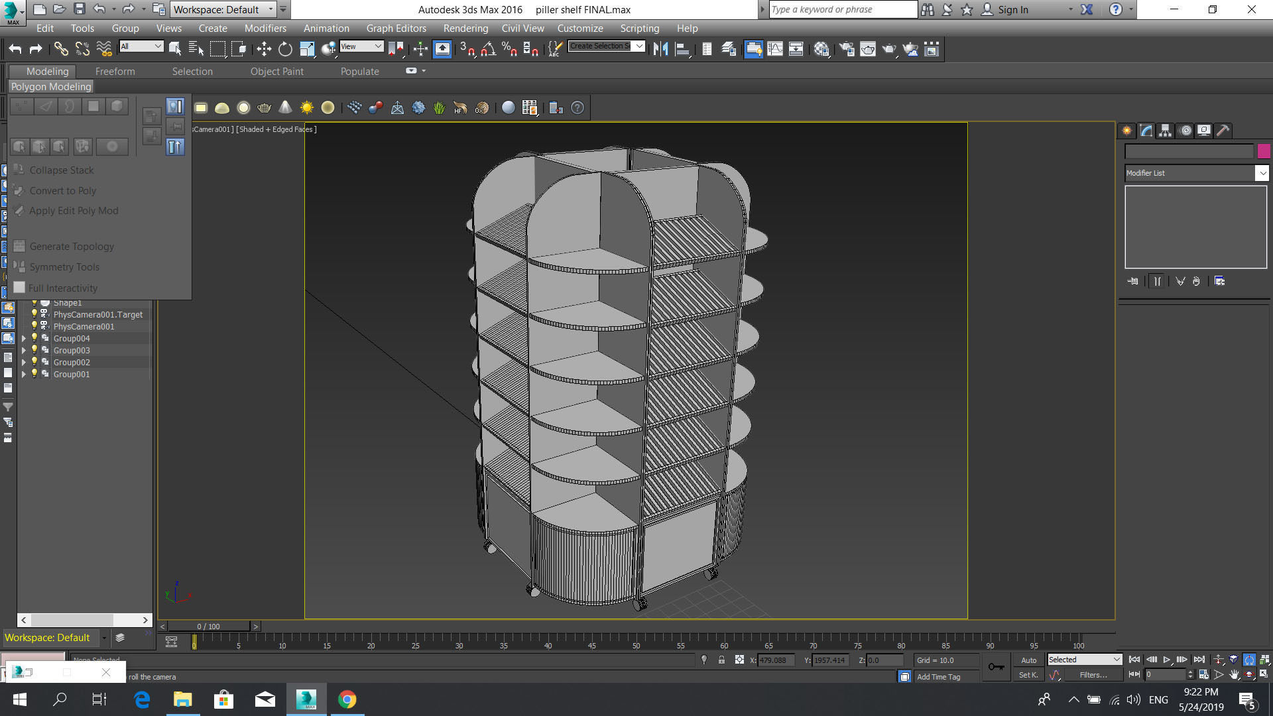Click the cone primitive icon

click(285, 107)
